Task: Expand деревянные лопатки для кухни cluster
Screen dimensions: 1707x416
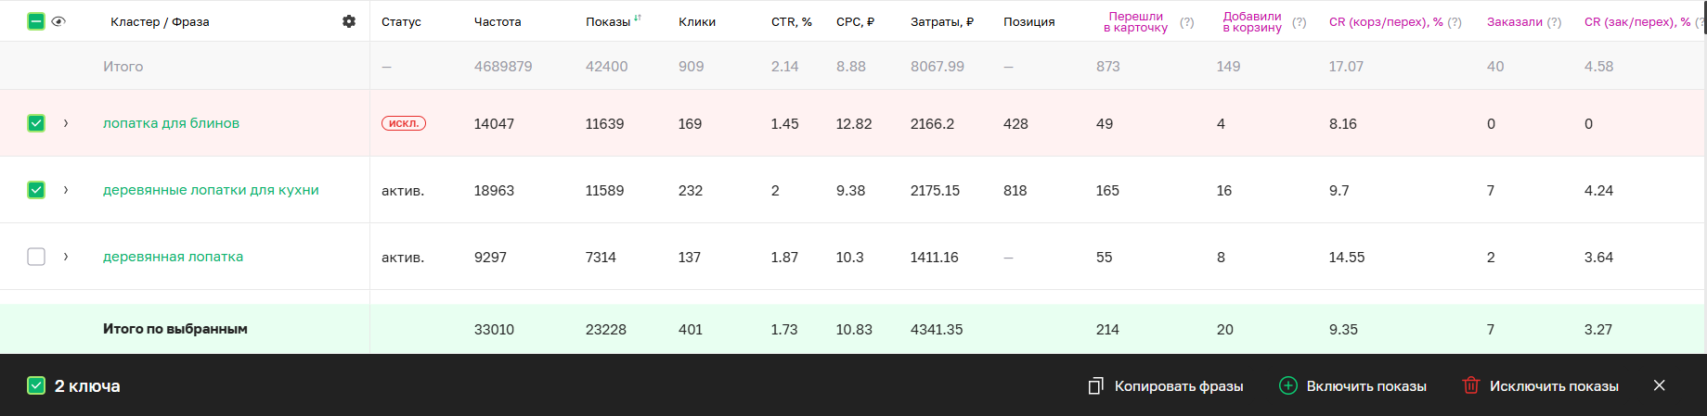Action: point(66,190)
